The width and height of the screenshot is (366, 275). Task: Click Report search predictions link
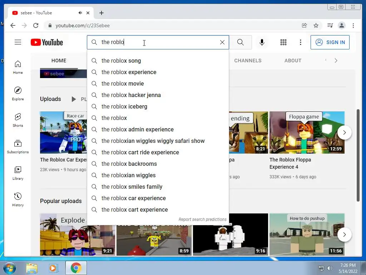tap(202, 219)
